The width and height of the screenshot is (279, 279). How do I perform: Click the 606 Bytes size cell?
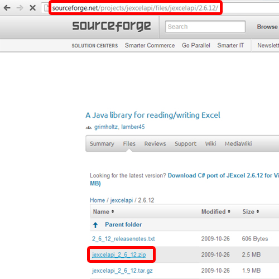(255, 239)
